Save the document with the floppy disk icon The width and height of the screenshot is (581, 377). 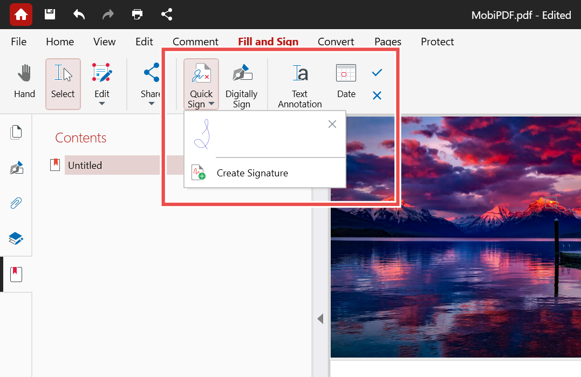coord(50,15)
